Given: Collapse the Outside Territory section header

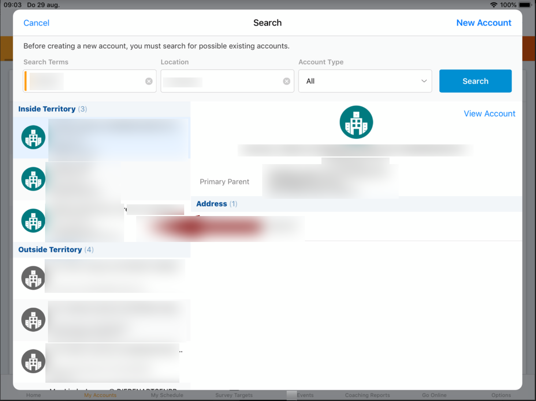Looking at the screenshot, I should (x=56, y=250).
